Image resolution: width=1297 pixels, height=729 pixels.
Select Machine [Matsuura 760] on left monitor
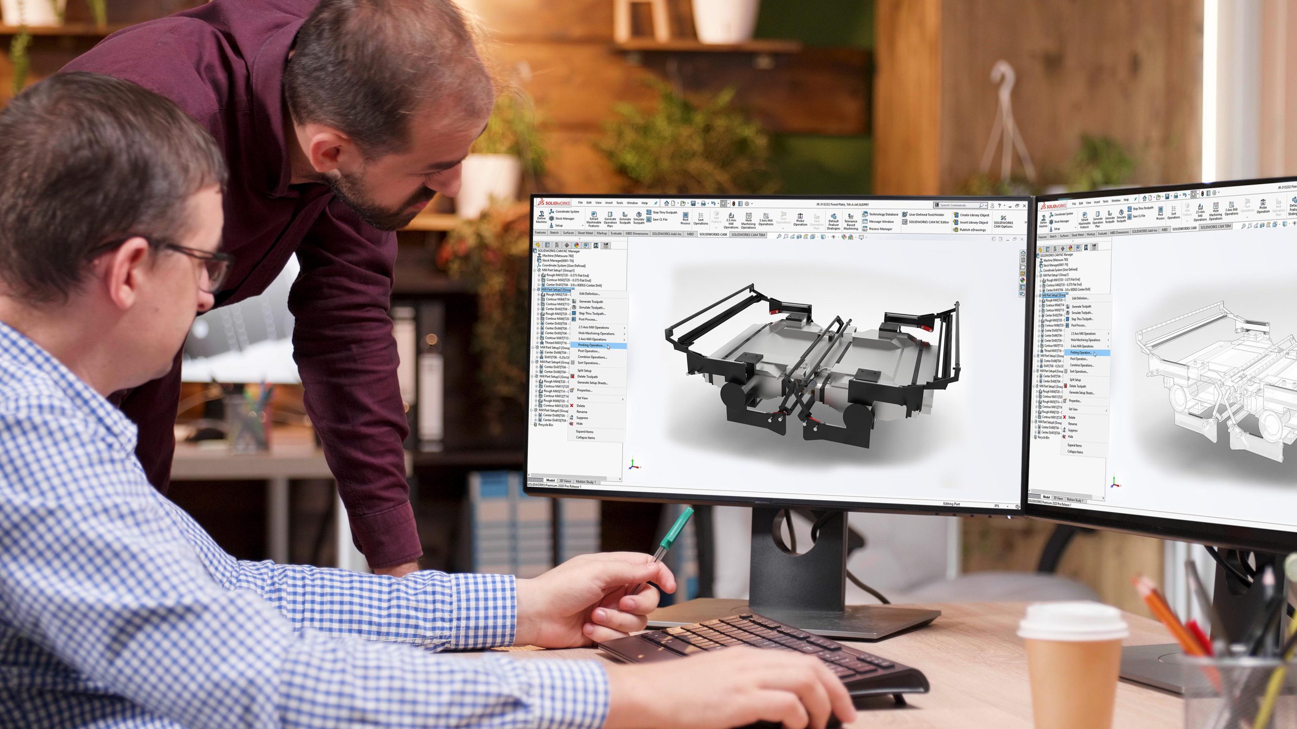(x=556, y=256)
